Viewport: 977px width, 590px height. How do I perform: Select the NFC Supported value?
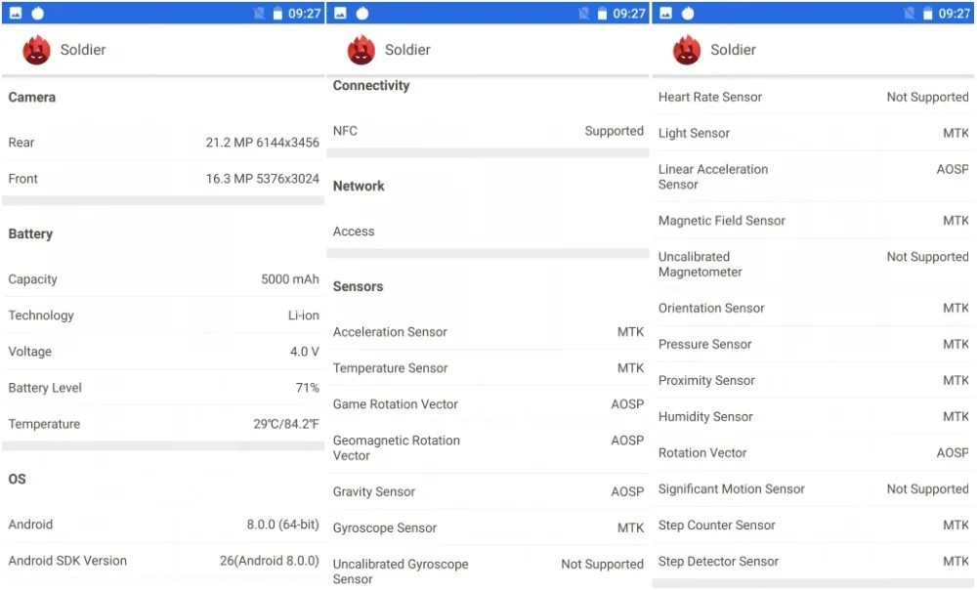(614, 131)
